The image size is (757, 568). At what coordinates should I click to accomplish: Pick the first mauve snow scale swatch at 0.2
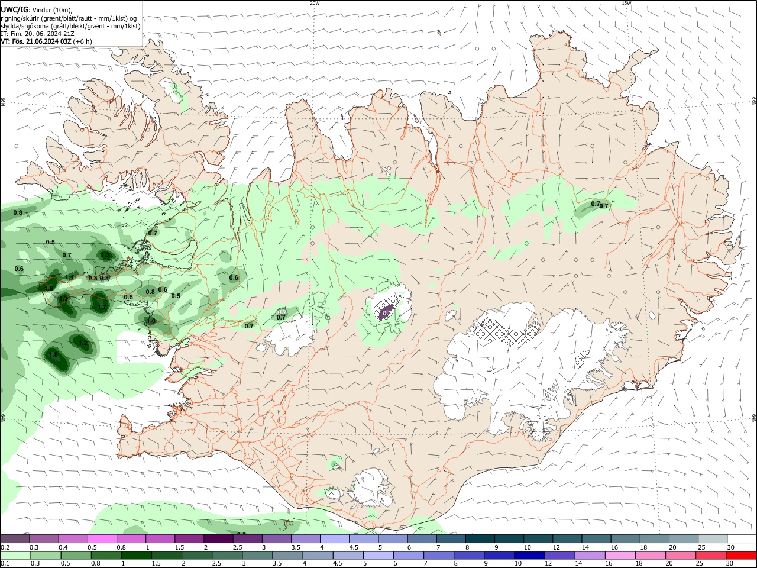[x=15, y=539]
